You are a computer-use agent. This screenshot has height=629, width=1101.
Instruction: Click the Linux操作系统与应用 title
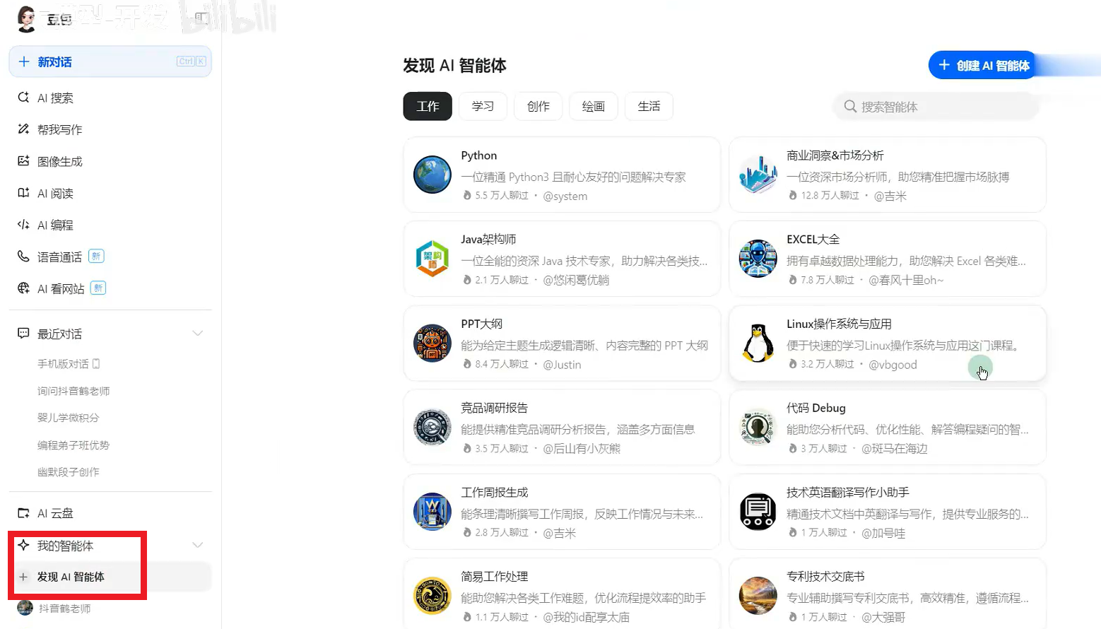coord(839,324)
